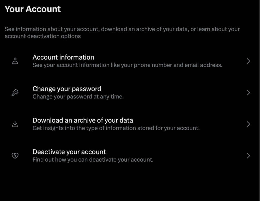Click the person icon for Account information
260x201 pixels.
click(x=15, y=61)
